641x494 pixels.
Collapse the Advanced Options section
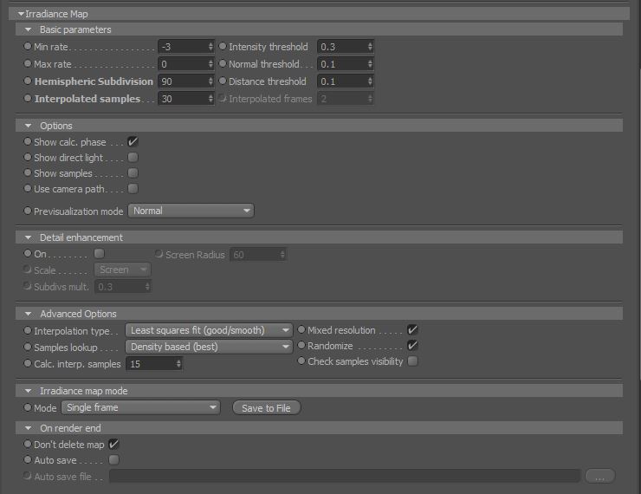(x=29, y=314)
